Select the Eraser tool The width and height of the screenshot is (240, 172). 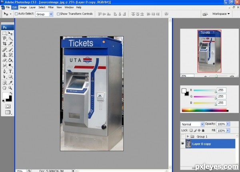pos(4,60)
